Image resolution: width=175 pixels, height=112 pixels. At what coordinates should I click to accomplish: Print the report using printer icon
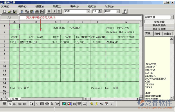point(37,11)
